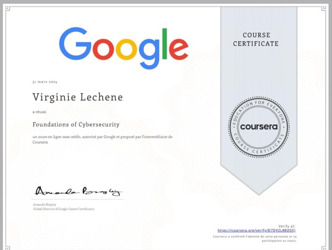Screen dimensions: 332x250
Task: Click the 'un cours en ligne sans crédit' description
Action: pos(102,139)
